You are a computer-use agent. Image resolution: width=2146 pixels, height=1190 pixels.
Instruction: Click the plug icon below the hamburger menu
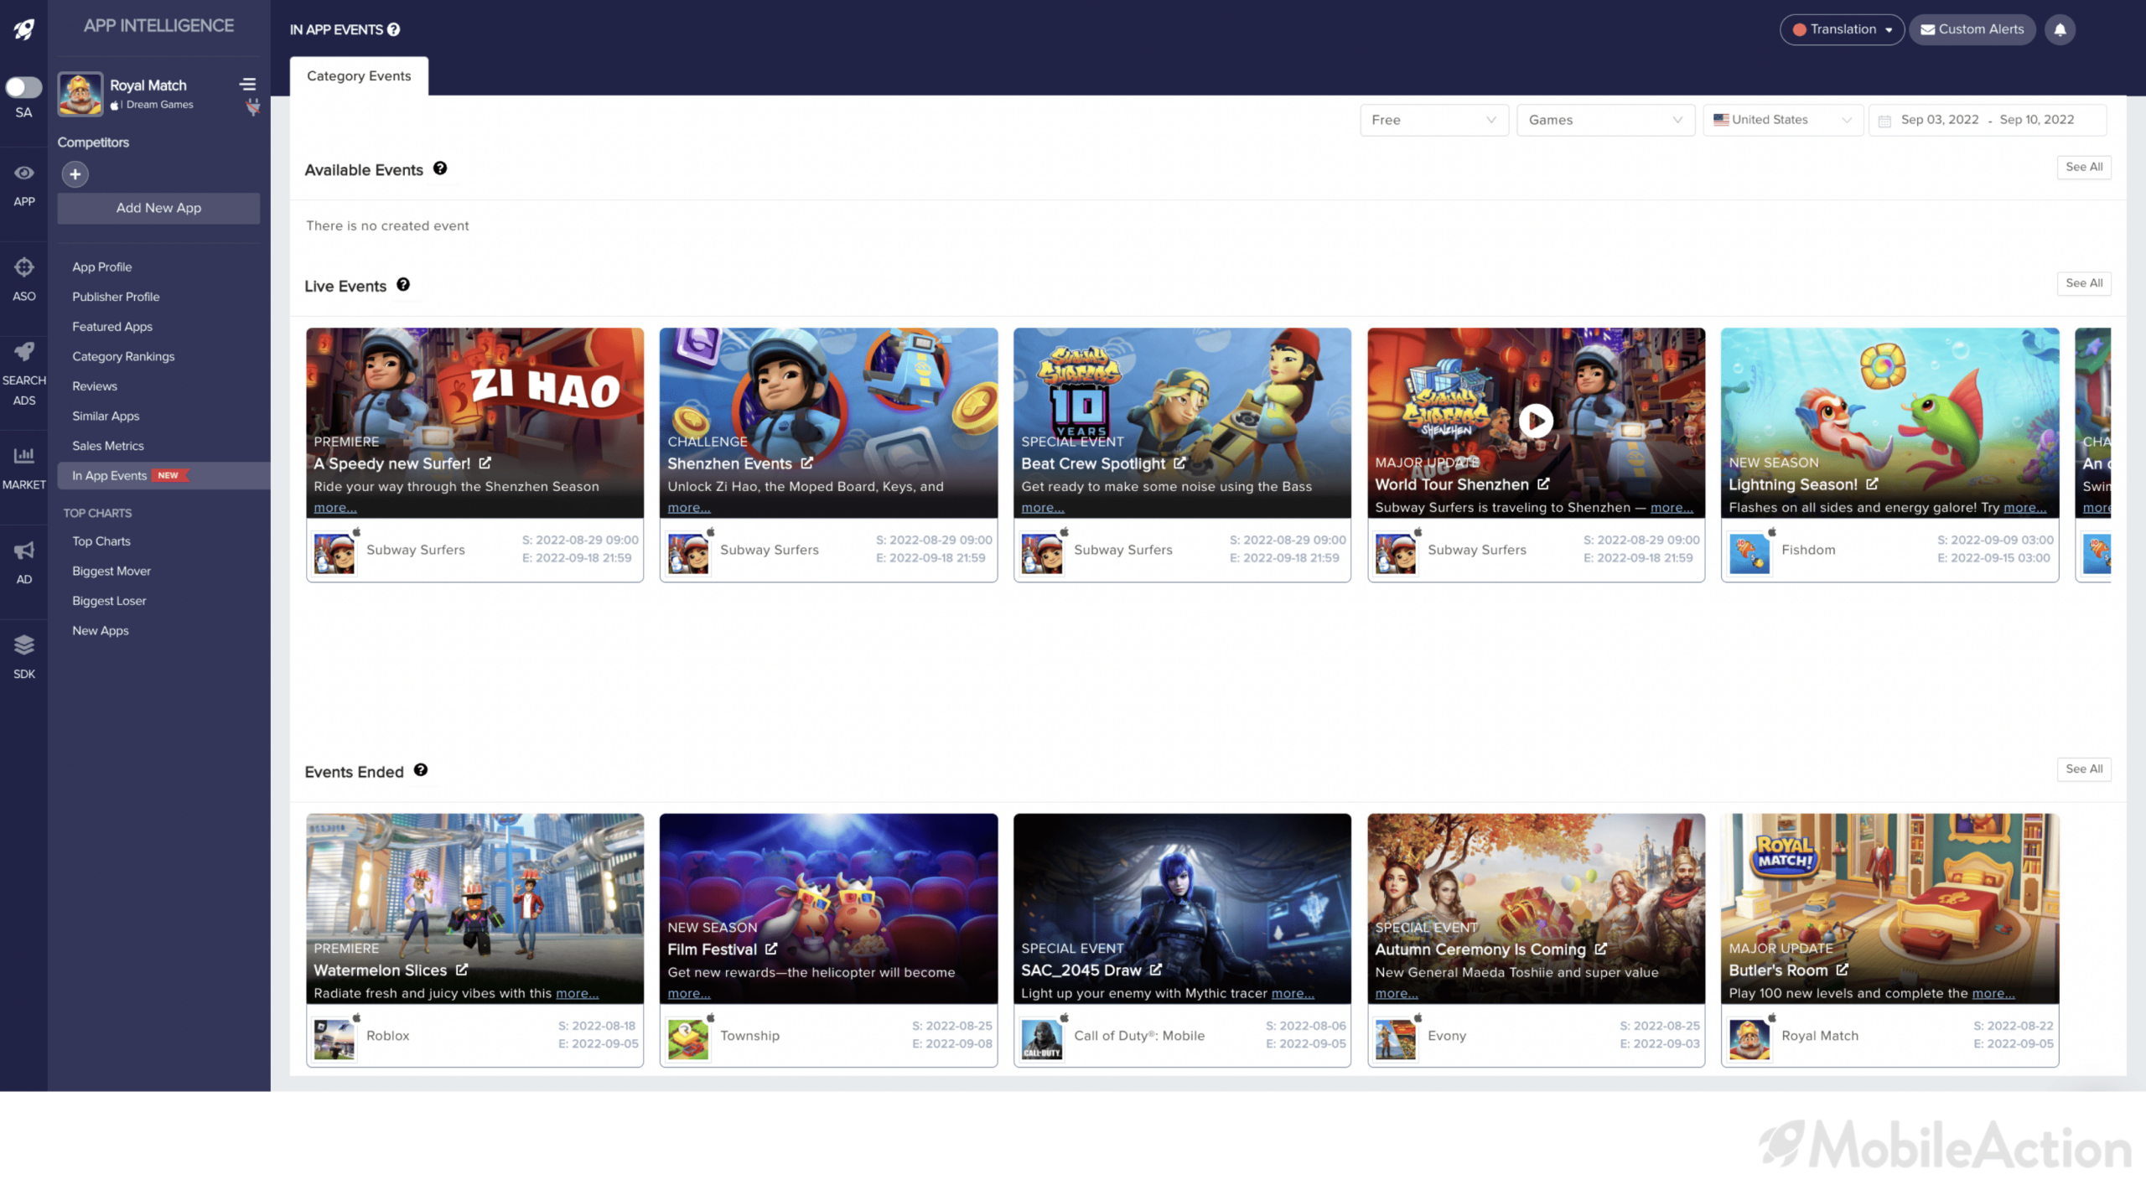click(252, 106)
